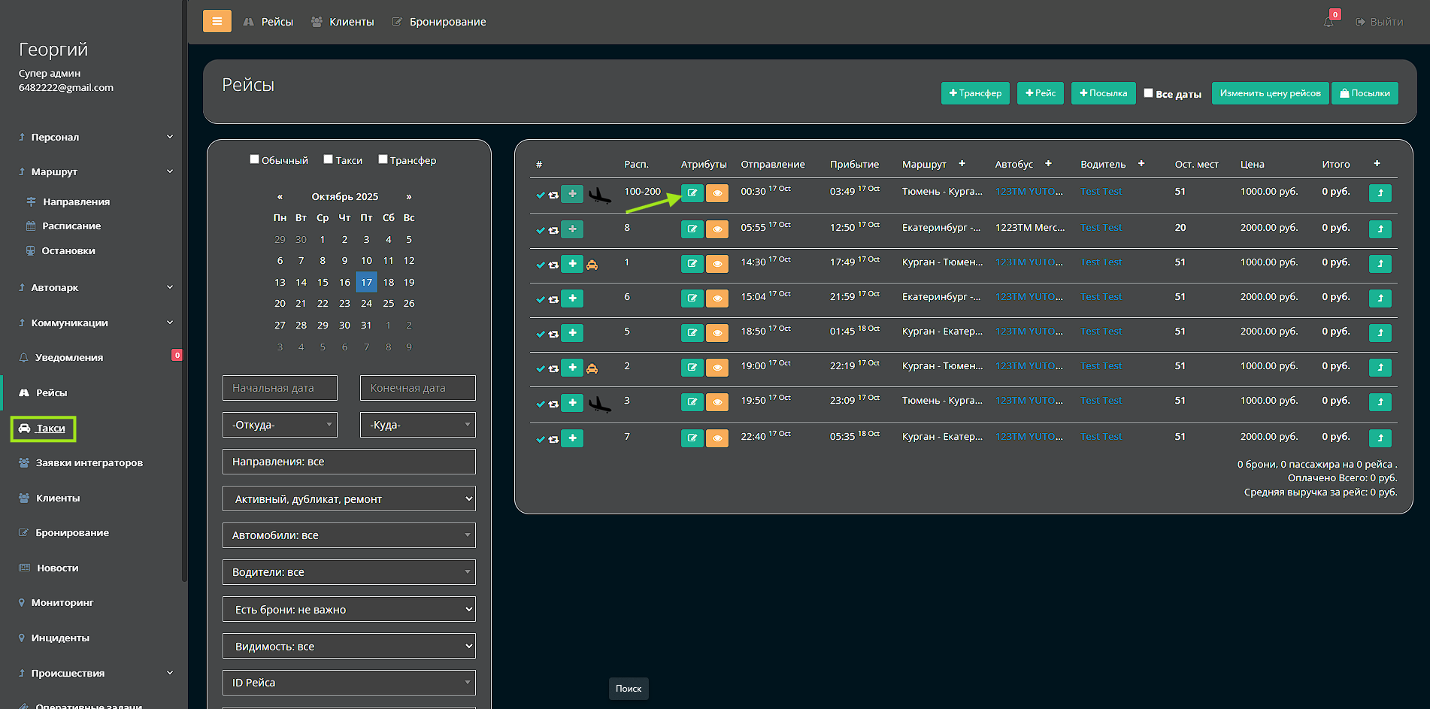Click next month arrow in calendar
The height and width of the screenshot is (709, 1430).
[x=409, y=197]
